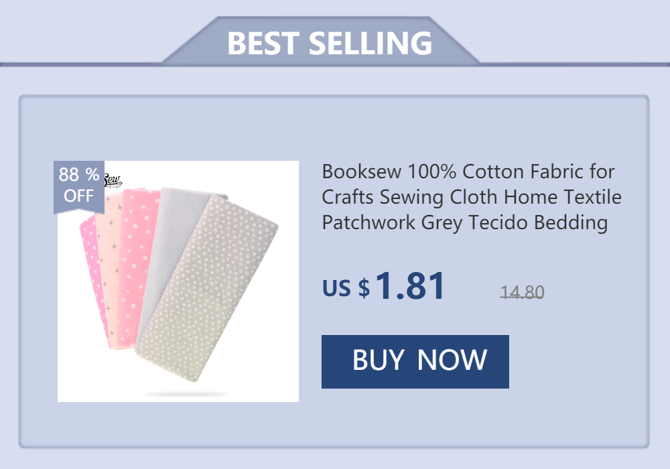670x469 pixels.
Task: Click the large 1.81 sale price
Action: [410, 286]
